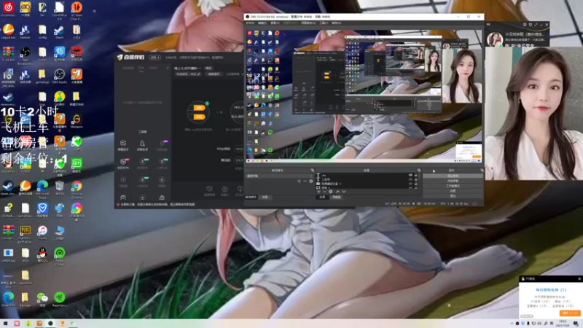Viewport: 583px width, 328px height.
Task: Toggle visibility eye of second OBS source
Action: point(410,179)
